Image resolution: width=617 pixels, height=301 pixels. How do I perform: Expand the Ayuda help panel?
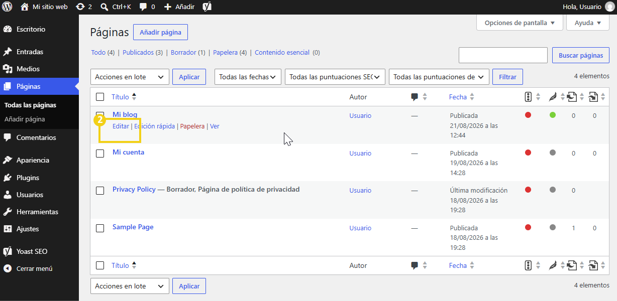point(588,23)
